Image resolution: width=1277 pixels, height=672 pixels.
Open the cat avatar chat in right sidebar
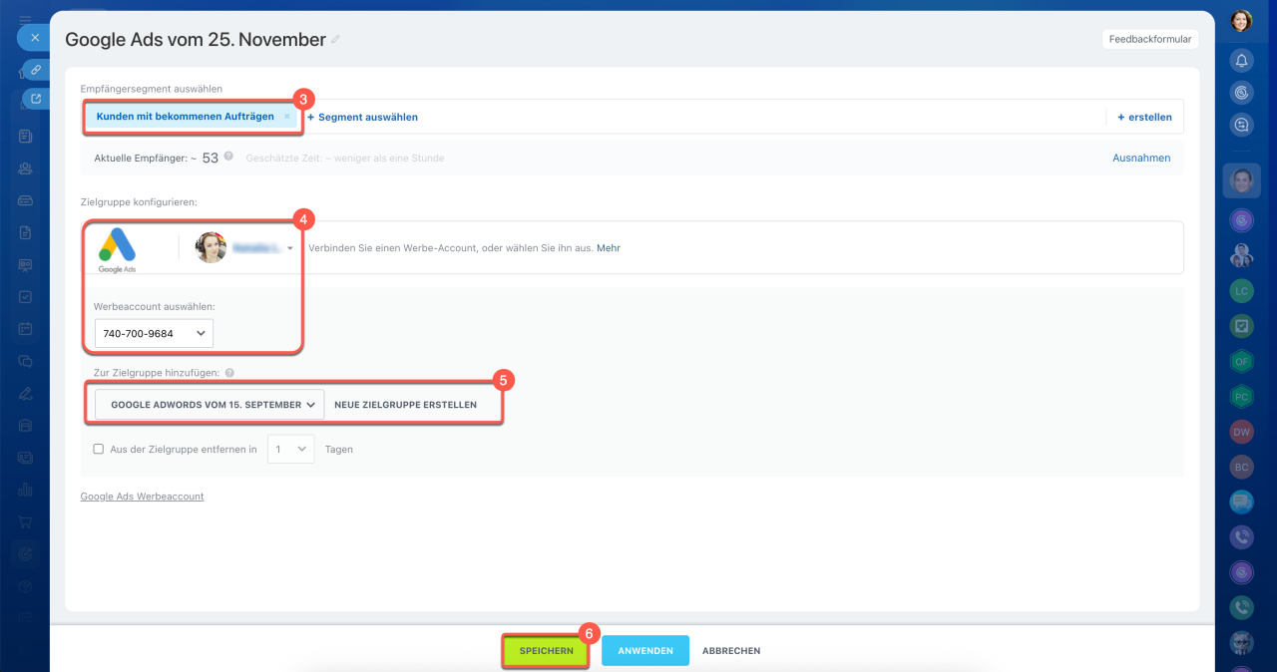[x=1241, y=642]
